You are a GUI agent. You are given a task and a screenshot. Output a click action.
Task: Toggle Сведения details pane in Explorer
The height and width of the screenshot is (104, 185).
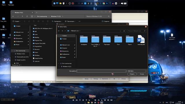[x=106, y=21]
